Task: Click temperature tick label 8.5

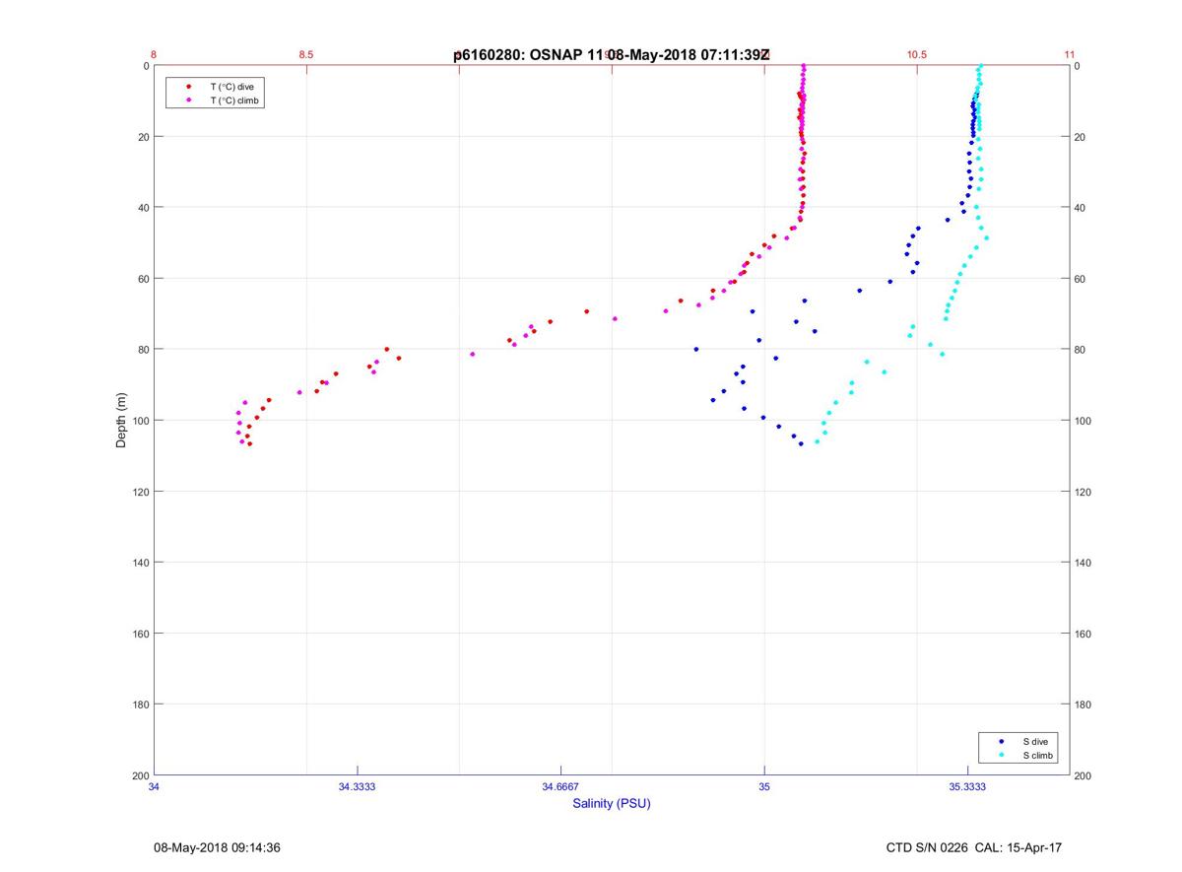Action: tap(306, 55)
